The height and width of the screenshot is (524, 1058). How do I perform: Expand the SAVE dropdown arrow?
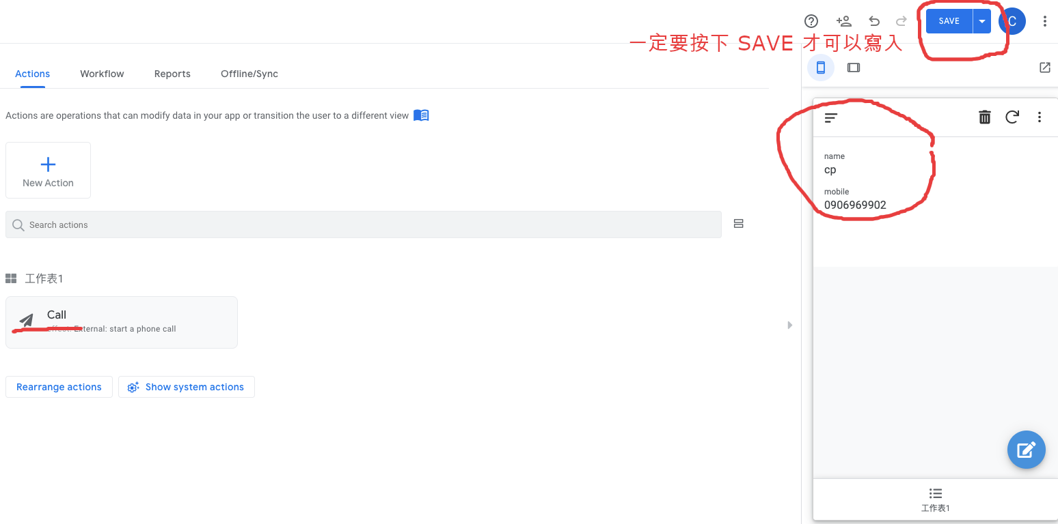click(x=982, y=21)
